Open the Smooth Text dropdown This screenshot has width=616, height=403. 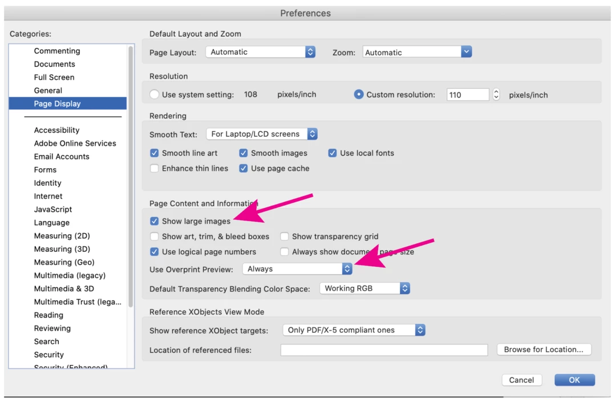click(x=262, y=134)
